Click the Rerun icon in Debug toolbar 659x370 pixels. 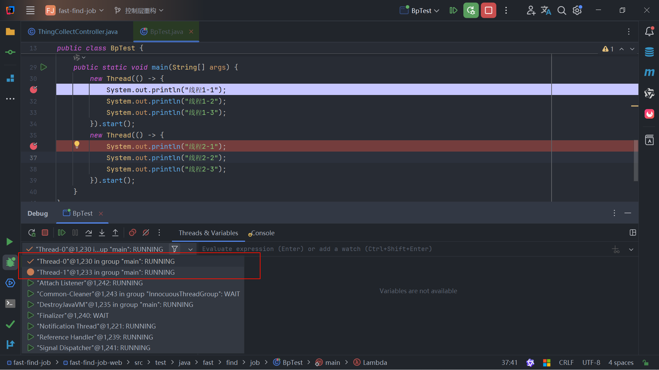tap(32, 233)
